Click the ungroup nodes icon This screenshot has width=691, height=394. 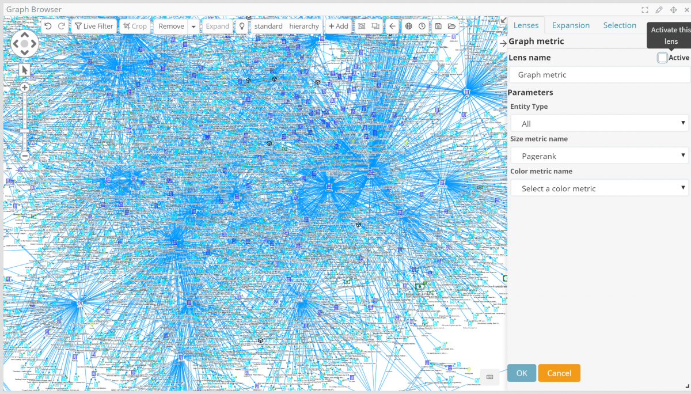tap(375, 26)
